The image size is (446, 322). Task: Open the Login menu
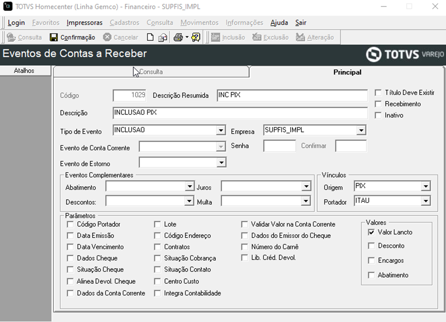click(x=16, y=23)
